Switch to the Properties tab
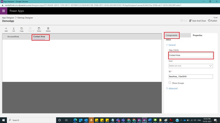The height and width of the screenshot is (123, 220). click(197, 35)
